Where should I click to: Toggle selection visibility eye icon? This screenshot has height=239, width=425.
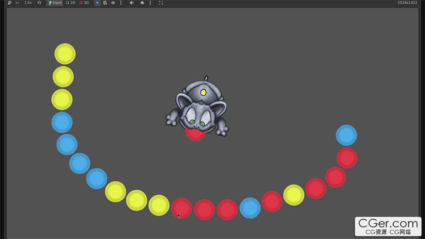tap(113, 3)
